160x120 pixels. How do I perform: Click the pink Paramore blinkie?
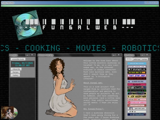coord(137,84)
